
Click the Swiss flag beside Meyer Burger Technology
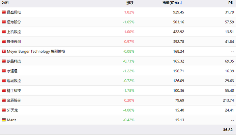(4, 51)
